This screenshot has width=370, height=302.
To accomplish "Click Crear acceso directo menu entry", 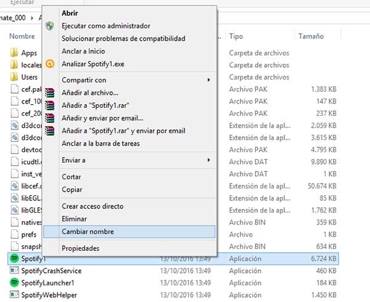I will tap(92, 206).
